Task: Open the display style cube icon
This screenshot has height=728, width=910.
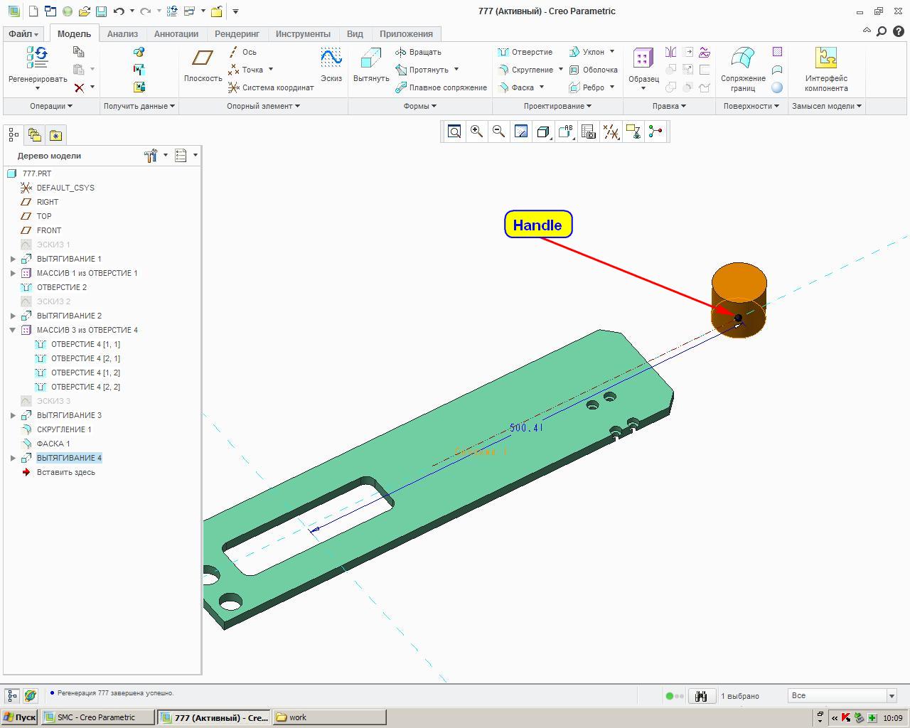Action: pos(542,132)
